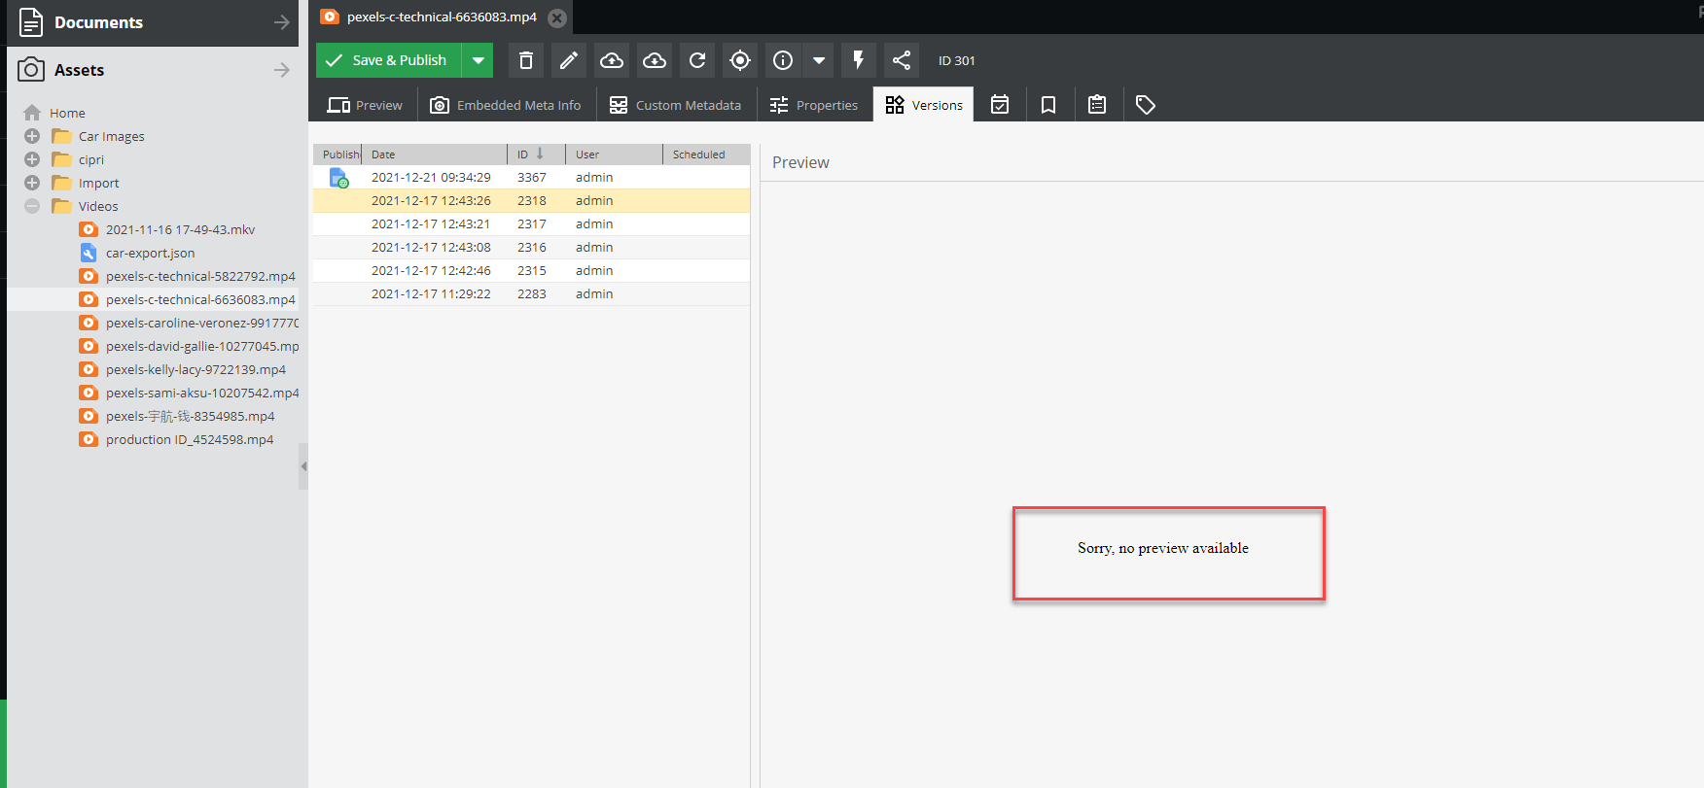Sort versions by ID column header
The width and height of the screenshot is (1704, 788).
(x=536, y=154)
